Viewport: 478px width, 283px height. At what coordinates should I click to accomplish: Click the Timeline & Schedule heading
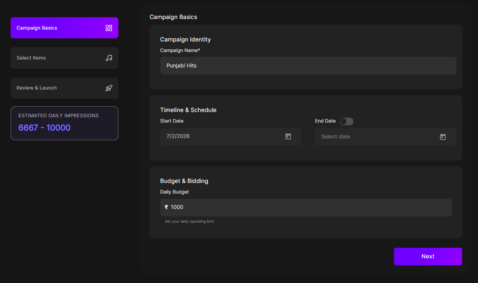point(188,110)
